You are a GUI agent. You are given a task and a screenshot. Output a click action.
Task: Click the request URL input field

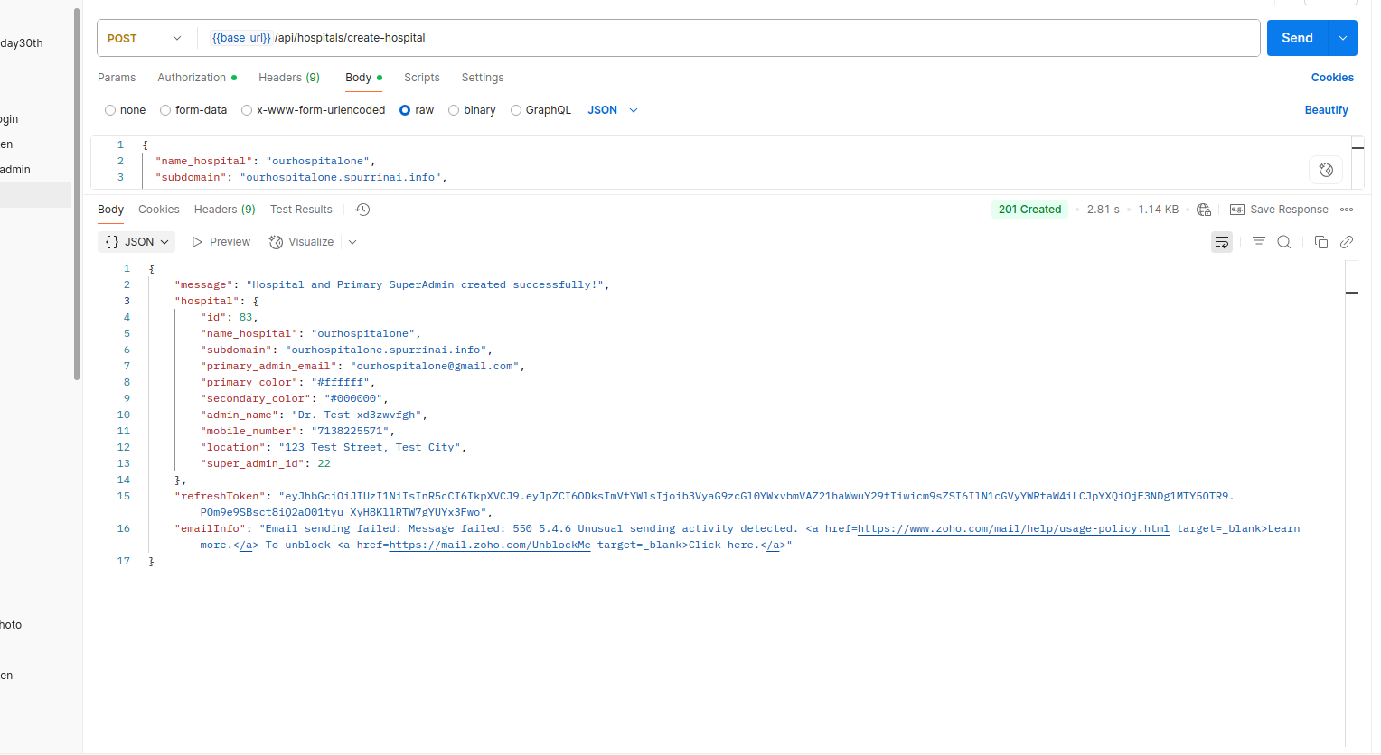click(x=723, y=38)
